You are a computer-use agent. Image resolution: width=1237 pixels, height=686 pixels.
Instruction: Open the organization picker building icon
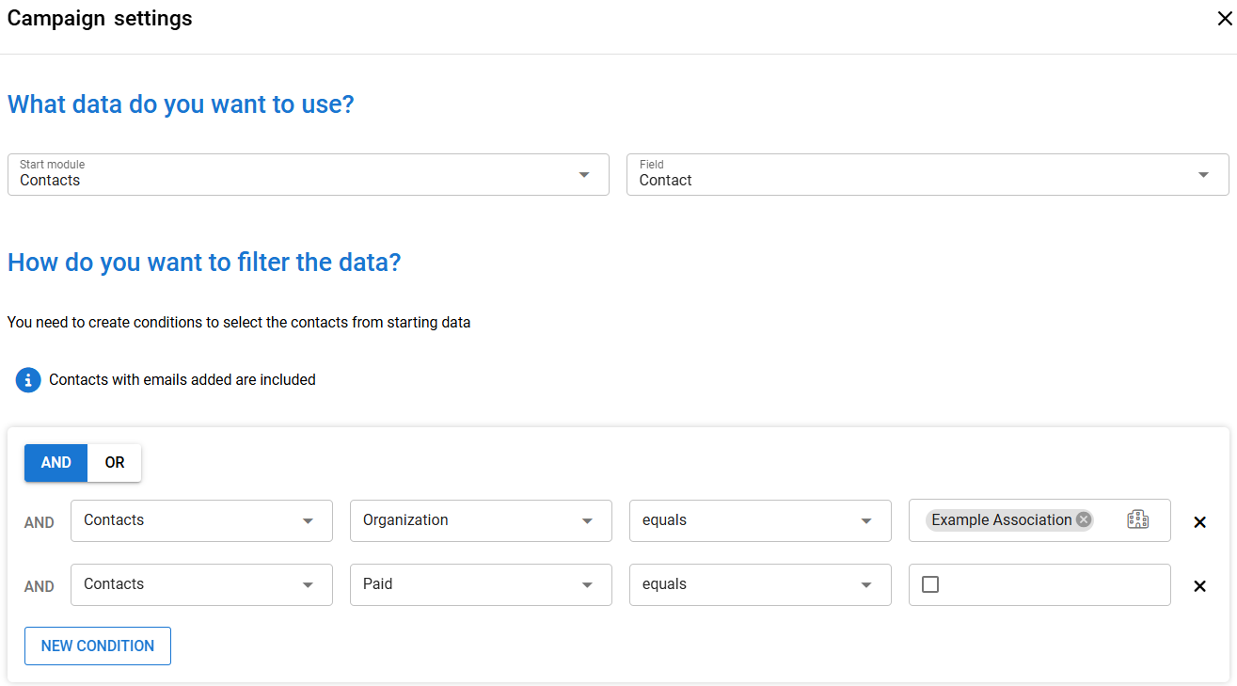[x=1137, y=519]
